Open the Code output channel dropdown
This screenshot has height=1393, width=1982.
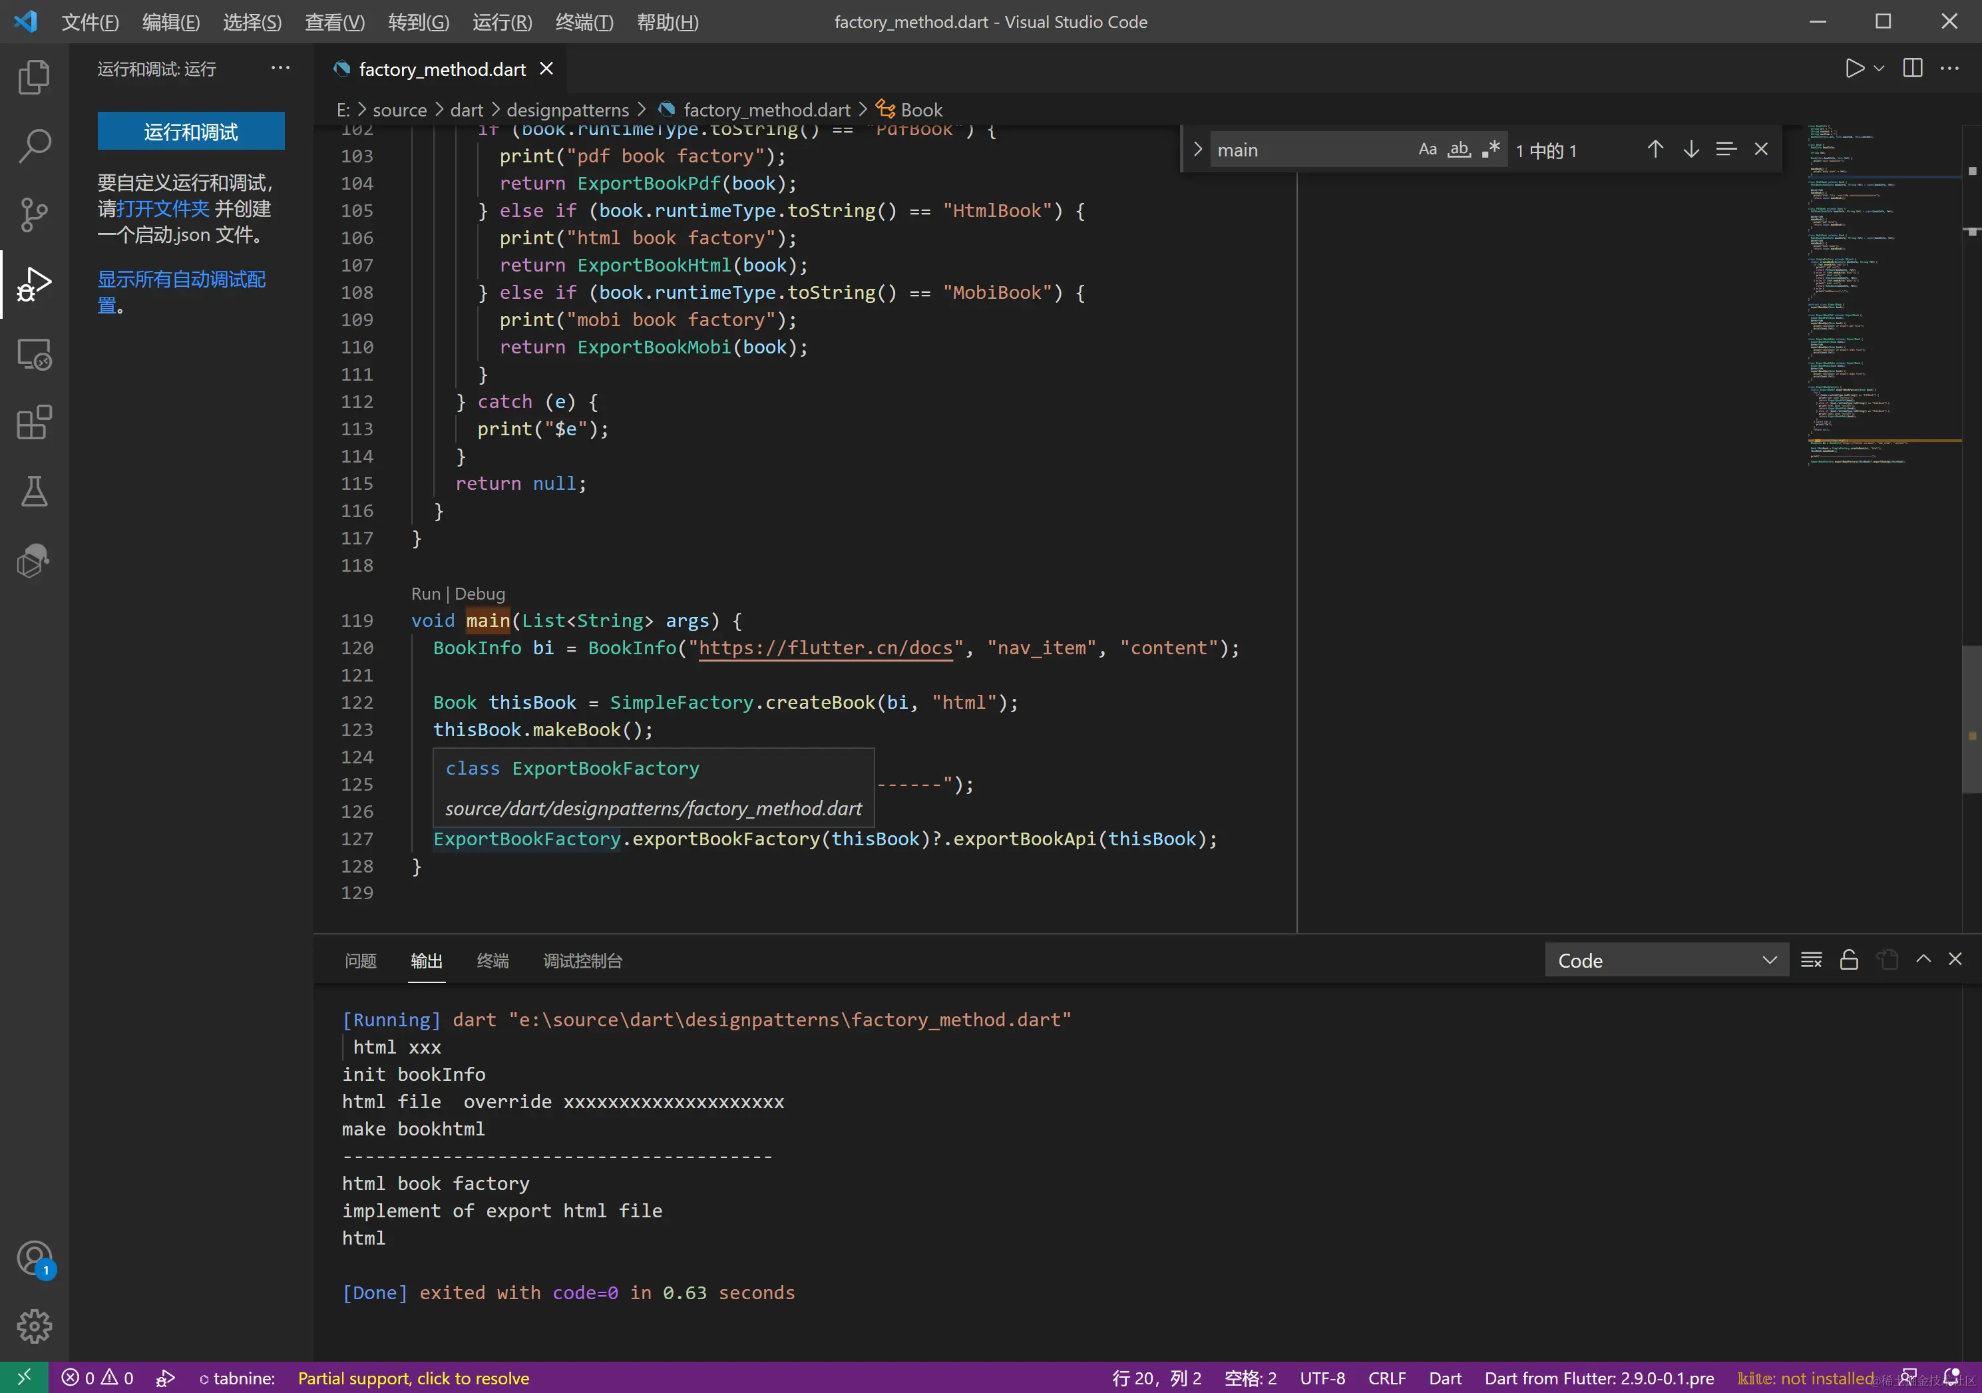(1665, 960)
